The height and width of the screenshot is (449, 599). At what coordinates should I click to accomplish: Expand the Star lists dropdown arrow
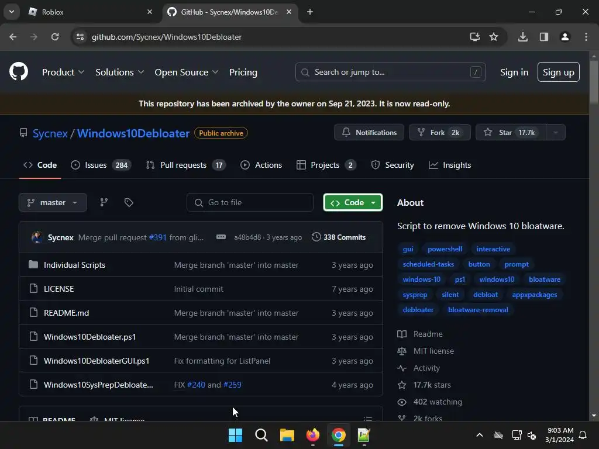[x=556, y=133]
